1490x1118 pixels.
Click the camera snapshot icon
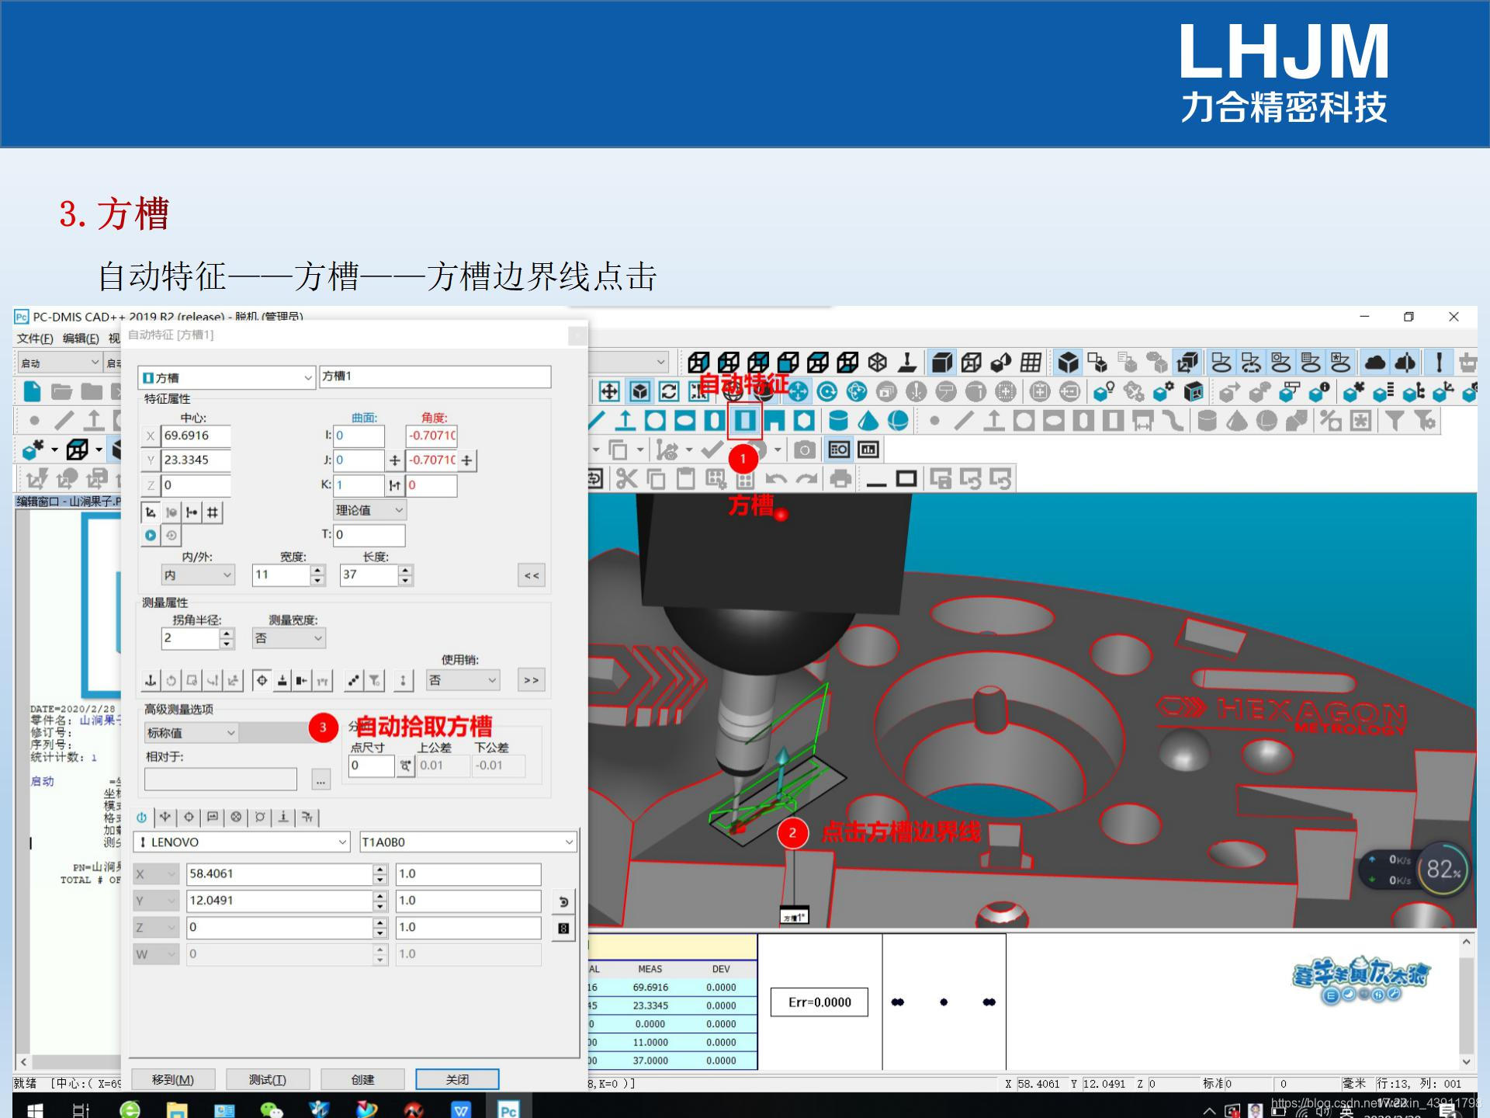coord(805,450)
